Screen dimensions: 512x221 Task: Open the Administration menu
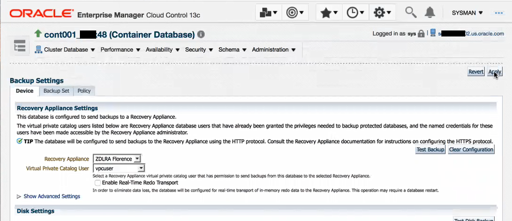[x=273, y=50]
